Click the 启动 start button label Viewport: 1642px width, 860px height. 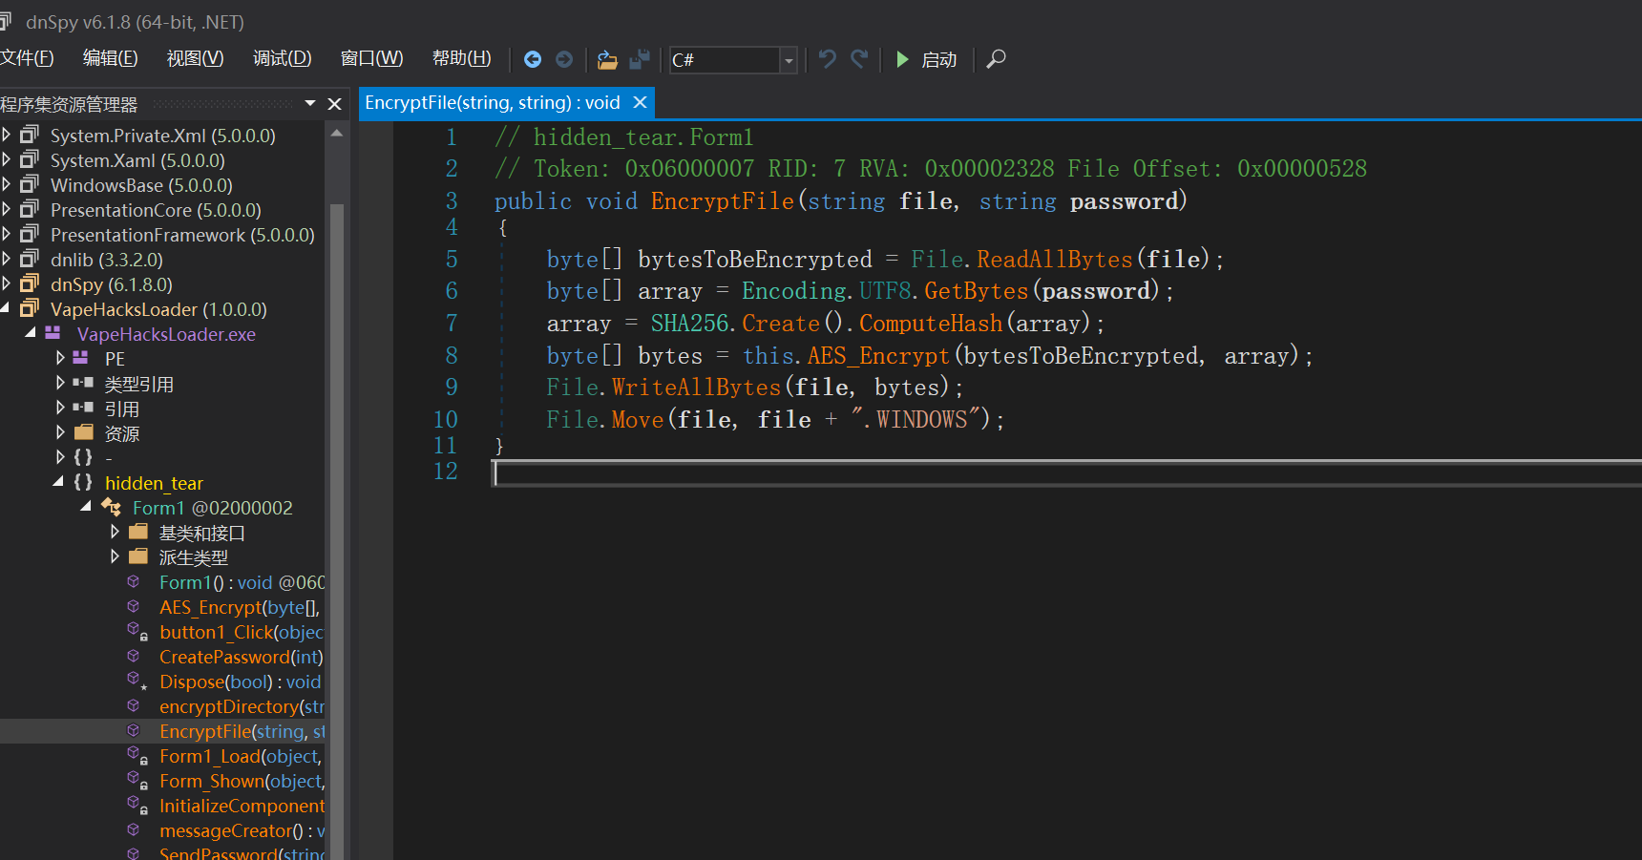click(x=939, y=60)
